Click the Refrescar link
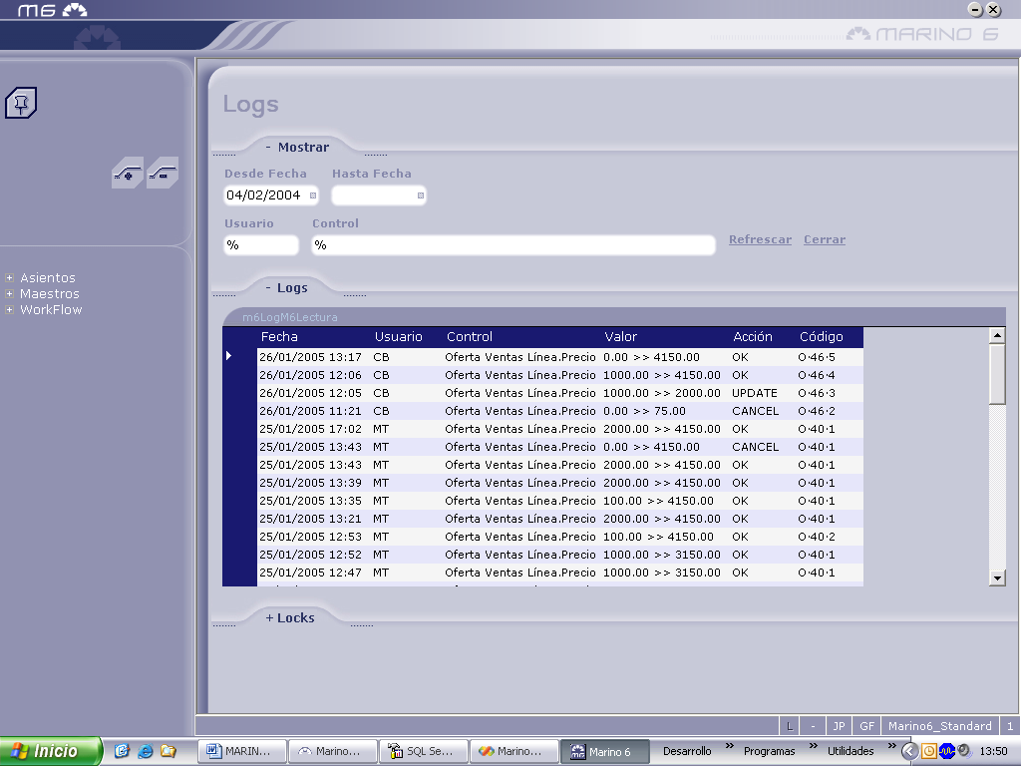 tap(760, 239)
